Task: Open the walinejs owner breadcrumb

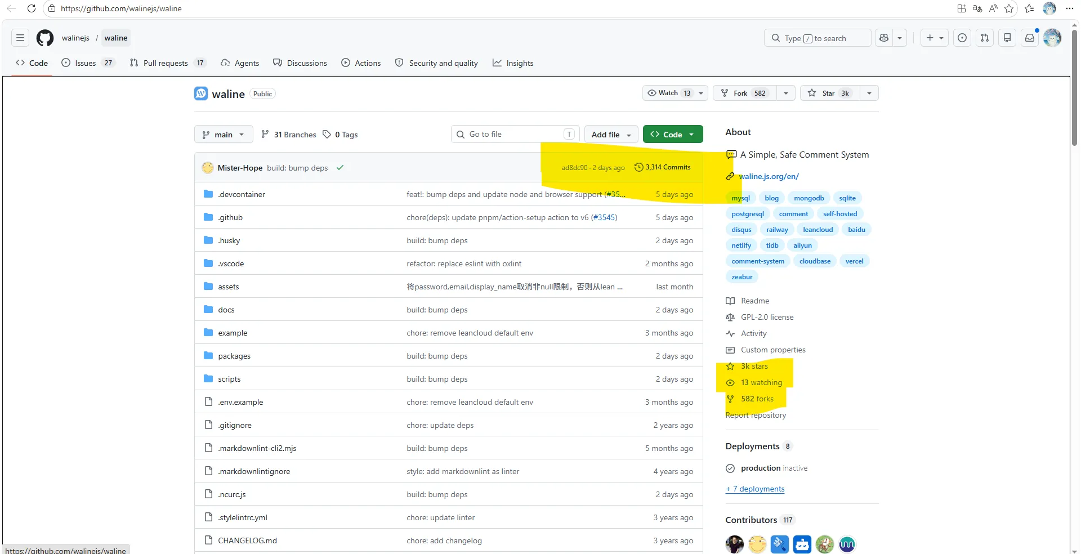Action: 75,38
